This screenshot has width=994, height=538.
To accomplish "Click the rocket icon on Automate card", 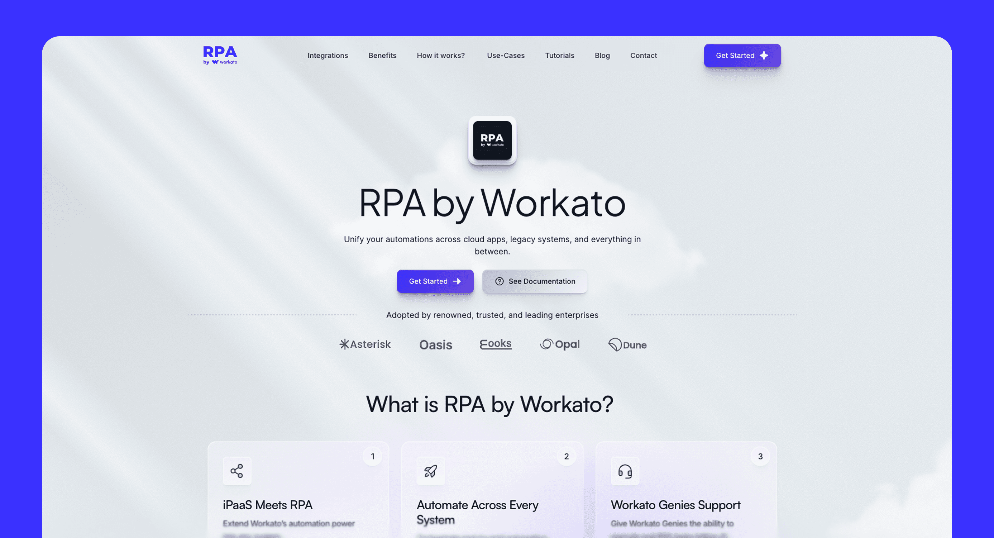I will point(431,471).
